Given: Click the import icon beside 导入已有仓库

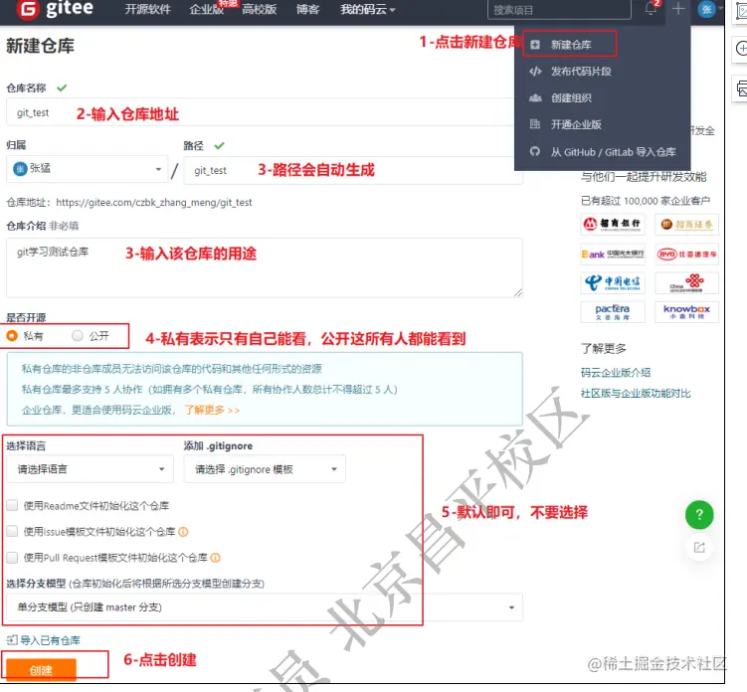Looking at the screenshot, I should [12, 640].
